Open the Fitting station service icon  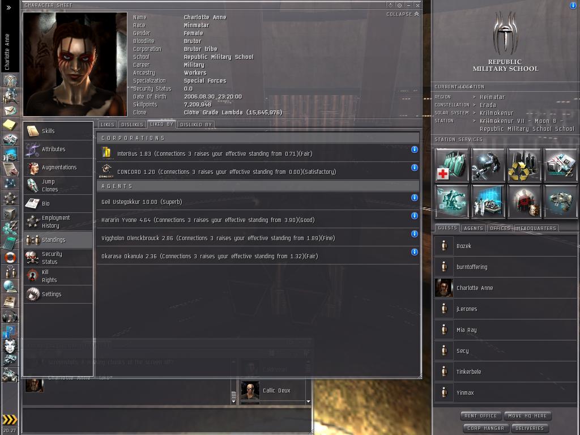click(451, 201)
